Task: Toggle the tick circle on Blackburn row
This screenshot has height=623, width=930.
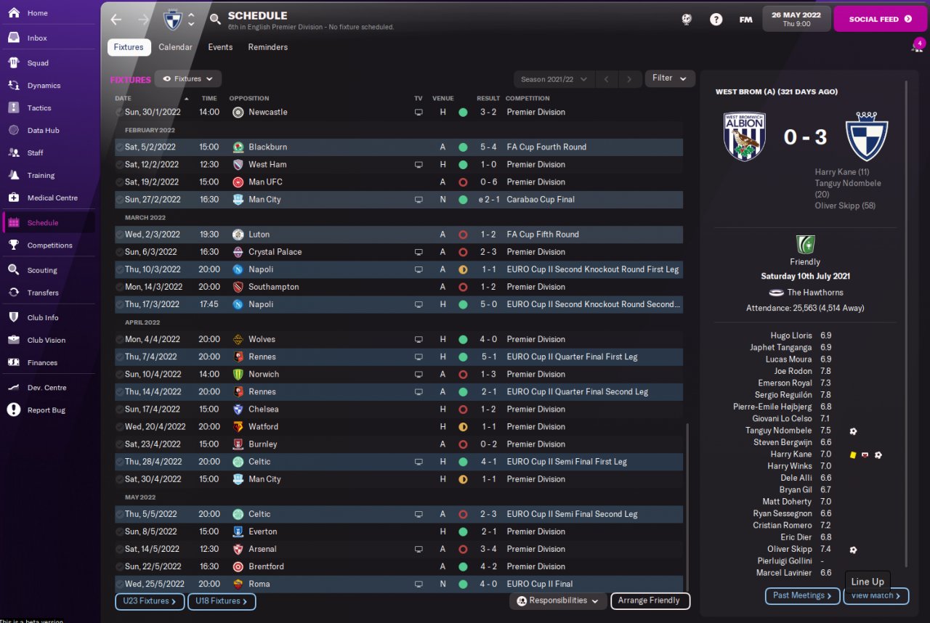Action: point(119,147)
